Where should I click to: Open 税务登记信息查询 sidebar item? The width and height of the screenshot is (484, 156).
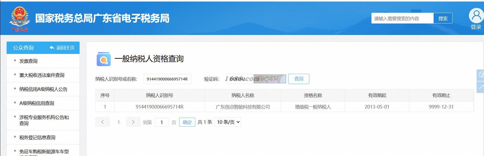[x=37, y=137]
